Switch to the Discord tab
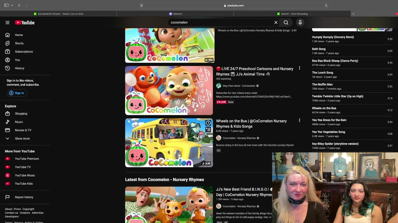 coord(175,14)
